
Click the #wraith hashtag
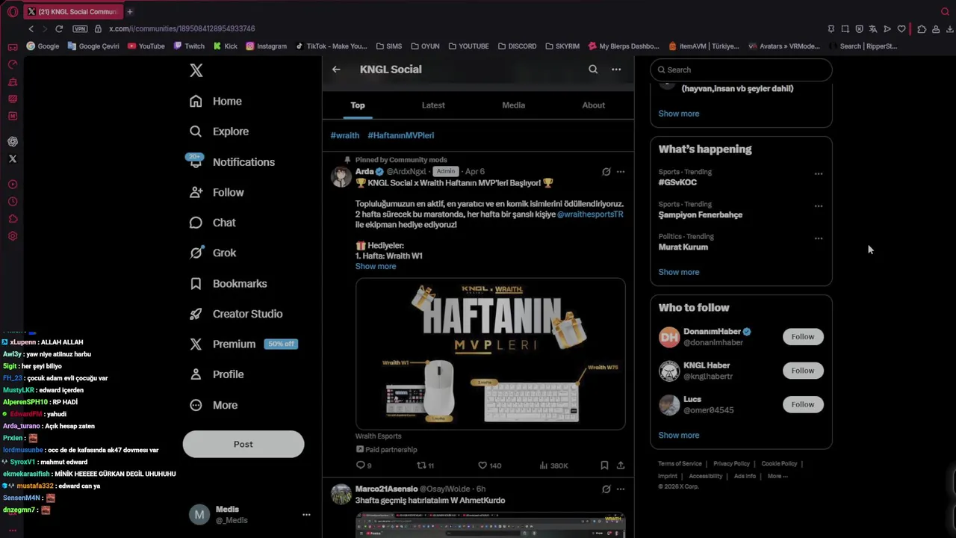[345, 135]
